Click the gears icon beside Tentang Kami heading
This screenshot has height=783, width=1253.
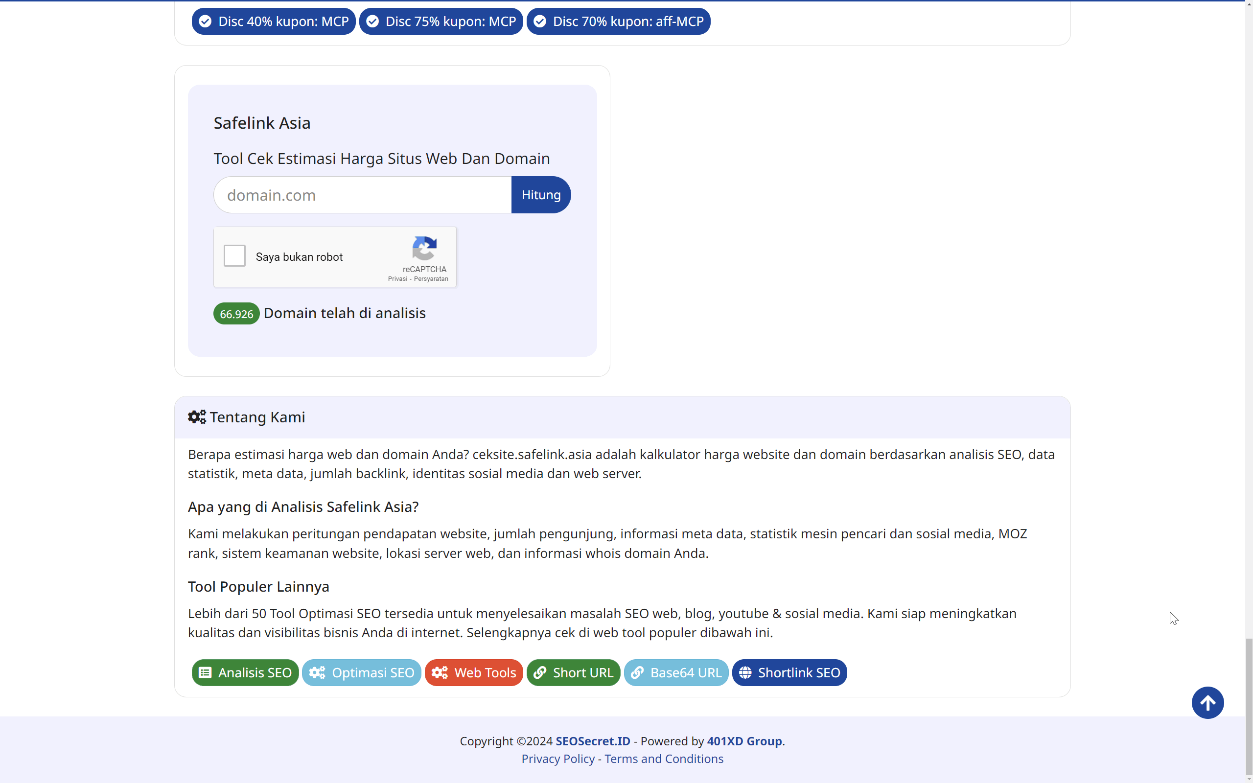pos(196,417)
